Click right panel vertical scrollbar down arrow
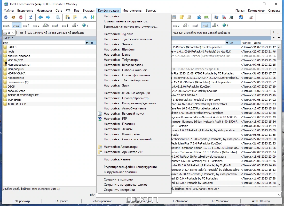This screenshot has height=206, width=284. point(279,184)
